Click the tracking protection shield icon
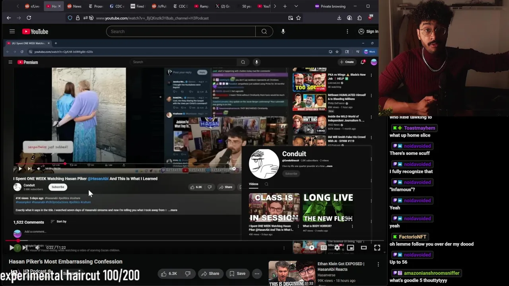This screenshot has width=509, height=286. [x=70, y=18]
